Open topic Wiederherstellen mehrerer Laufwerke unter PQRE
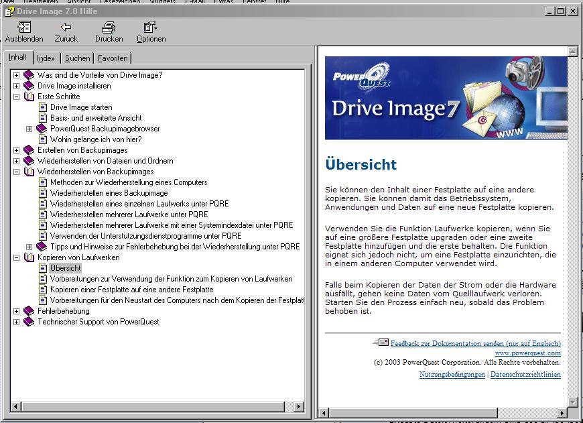 (129, 215)
